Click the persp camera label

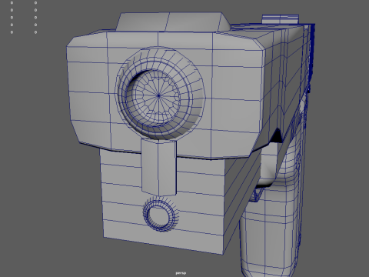(x=181, y=273)
